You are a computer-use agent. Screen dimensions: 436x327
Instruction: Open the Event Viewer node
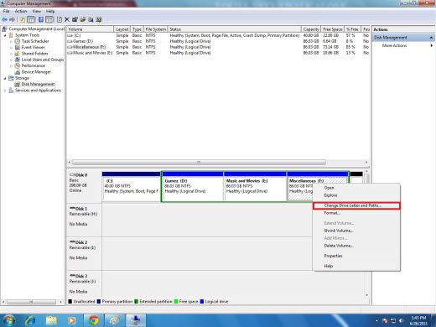[x=33, y=47]
